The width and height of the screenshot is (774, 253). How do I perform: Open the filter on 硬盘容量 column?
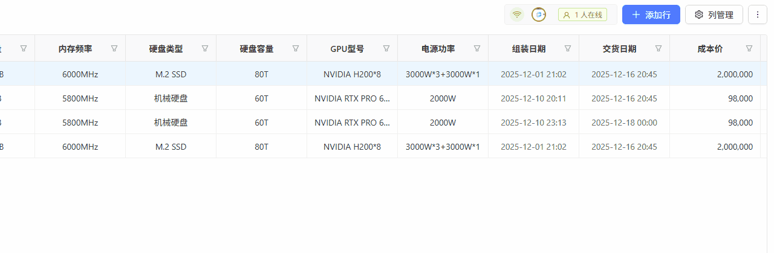pyautogui.click(x=296, y=48)
